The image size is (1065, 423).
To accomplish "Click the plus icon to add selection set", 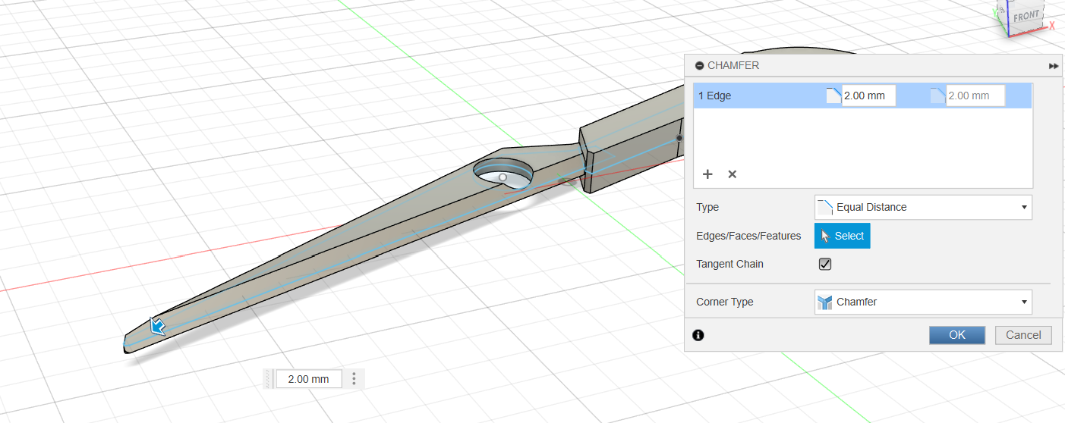I will (707, 174).
